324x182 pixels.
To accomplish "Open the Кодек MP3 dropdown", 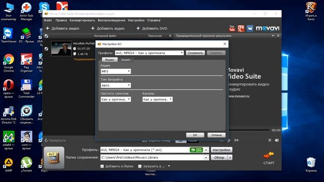I will [116, 71].
